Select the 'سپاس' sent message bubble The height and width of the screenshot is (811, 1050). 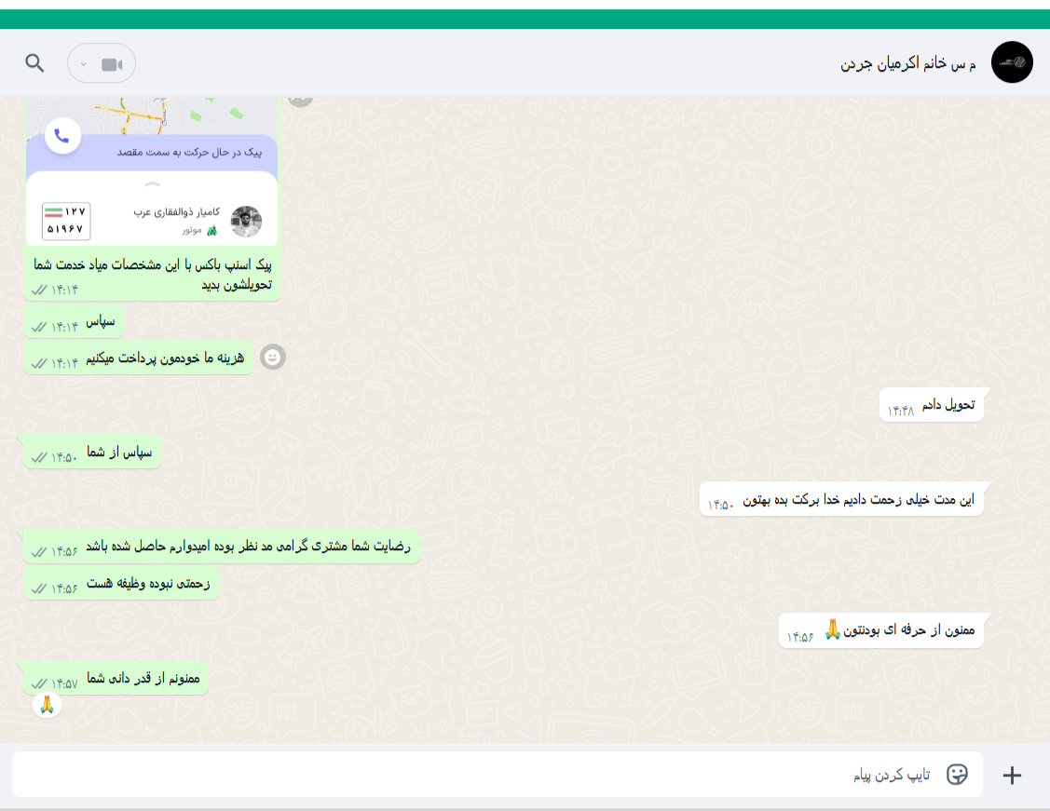[x=75, y=322]
